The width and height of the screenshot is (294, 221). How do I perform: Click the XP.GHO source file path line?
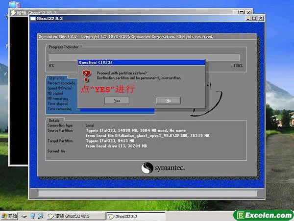[147, 136]
